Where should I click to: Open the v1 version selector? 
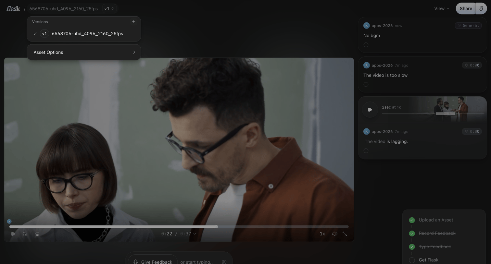point(109,9)
